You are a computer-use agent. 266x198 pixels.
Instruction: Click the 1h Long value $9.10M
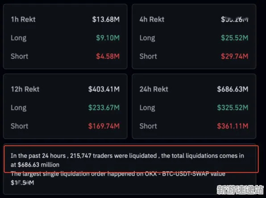point(108,38)
